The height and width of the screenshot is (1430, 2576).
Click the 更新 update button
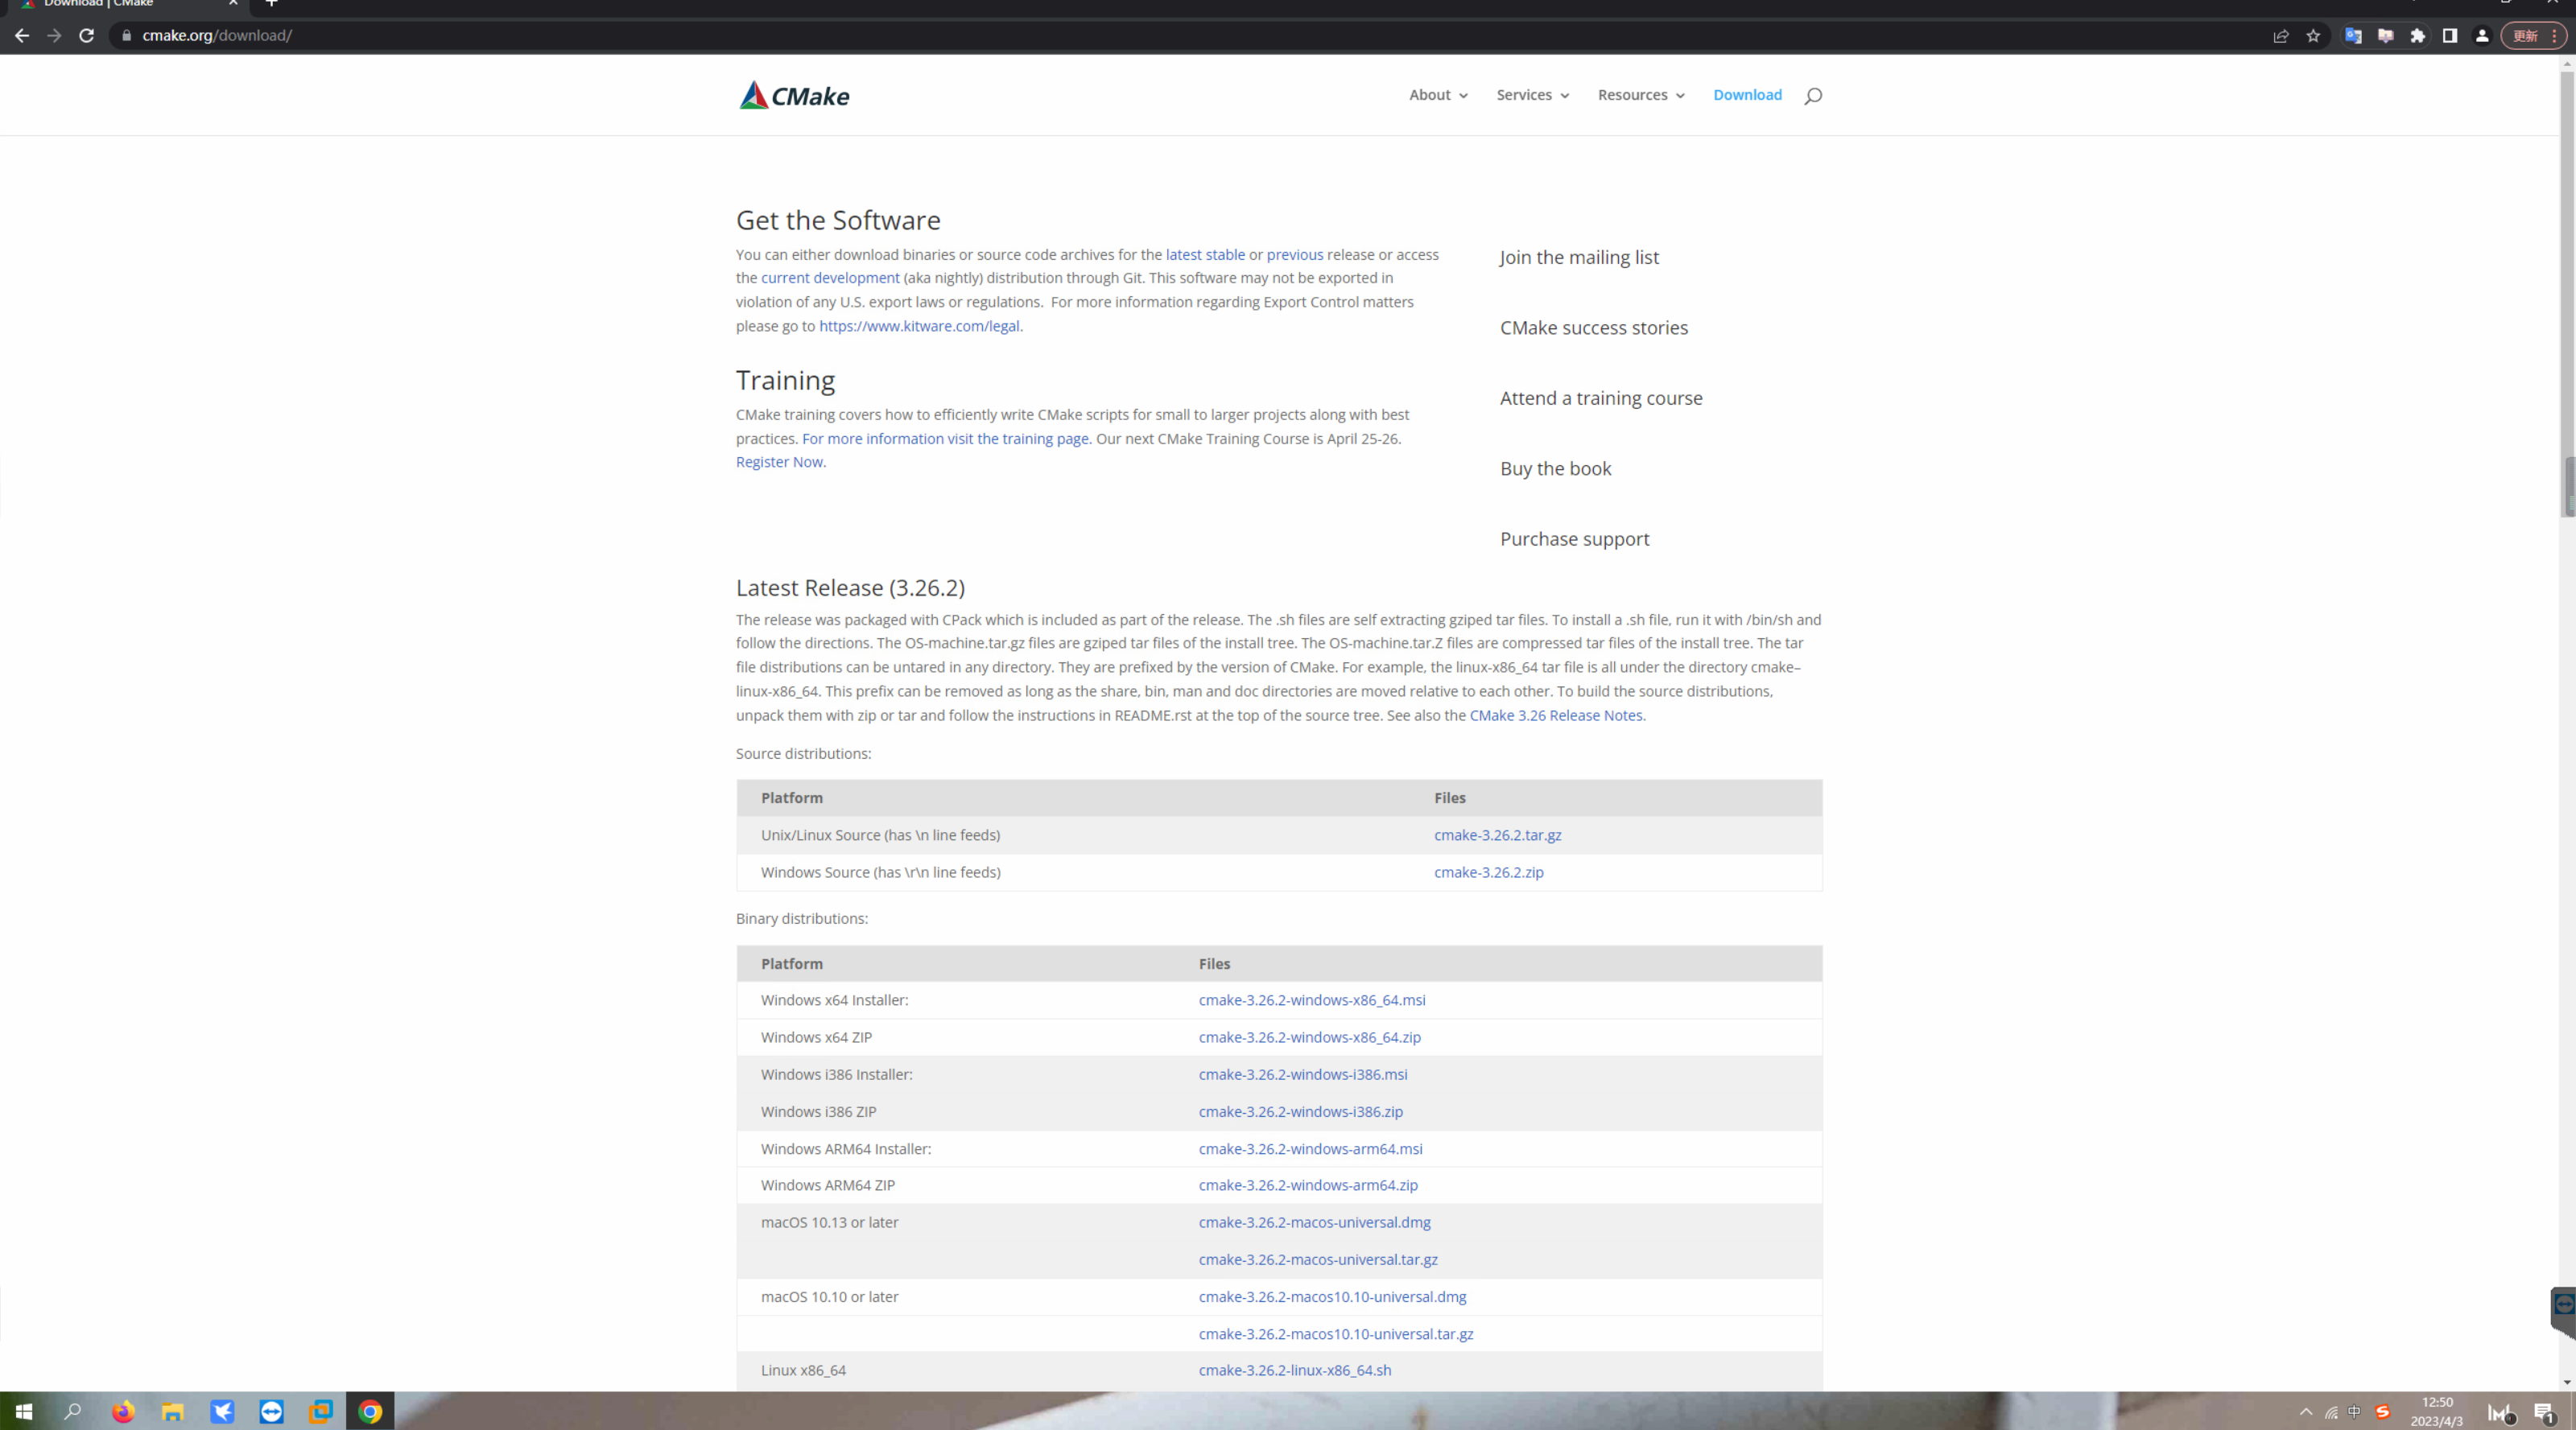(2533, 36)
